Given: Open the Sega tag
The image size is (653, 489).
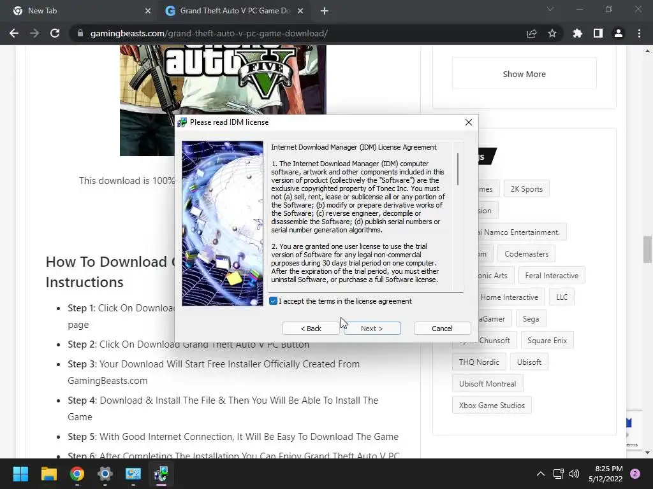Looking at the screenshot, I should 531,318.
